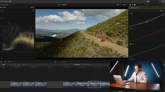Click the connect clip edit icon
This screenshot has height=92, width=165.
click(10, 65)
